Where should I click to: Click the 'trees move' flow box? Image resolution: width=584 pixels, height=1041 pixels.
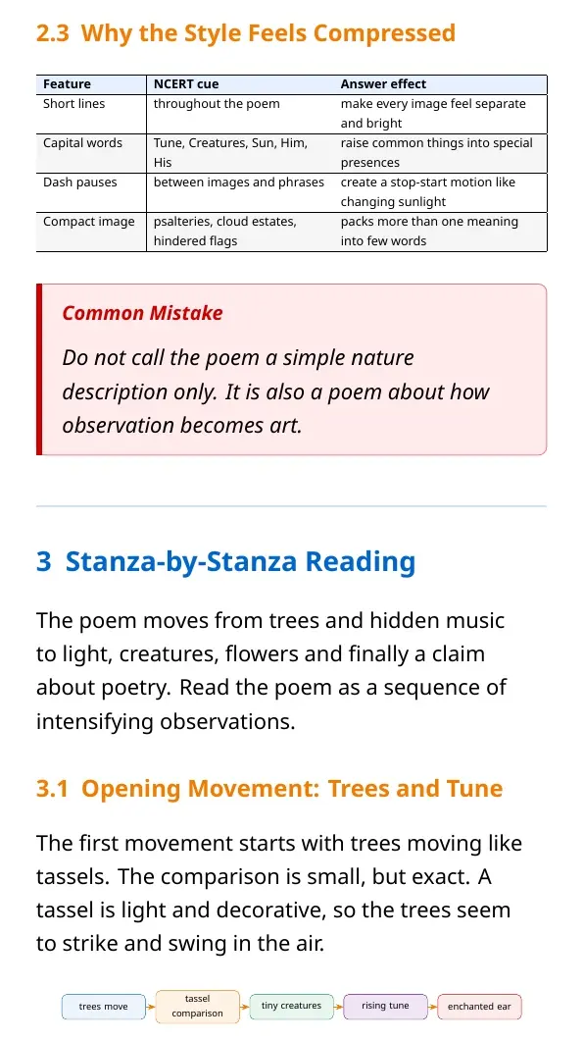point(104,1007)
